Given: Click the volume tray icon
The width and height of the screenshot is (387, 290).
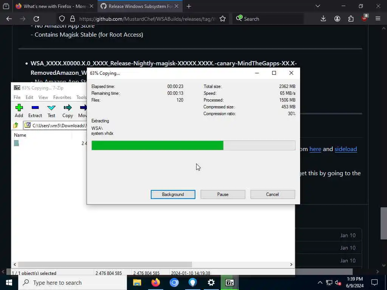Looking at the screenshot, I should tap(338, 282).
